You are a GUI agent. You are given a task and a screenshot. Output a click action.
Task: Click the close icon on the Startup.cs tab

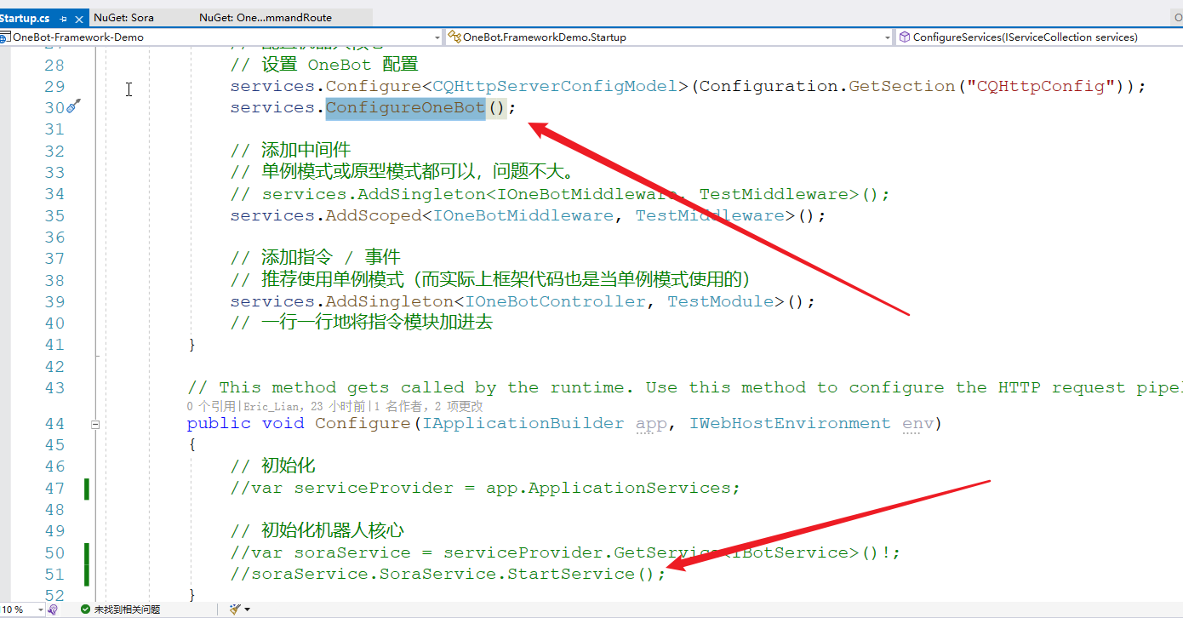pyautogui.click(x=78, y=17)
